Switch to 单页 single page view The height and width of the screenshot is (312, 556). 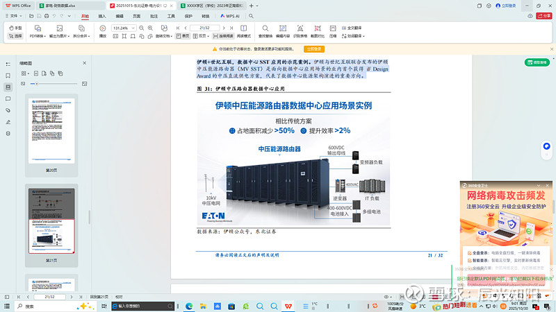(x=183, y=36)
